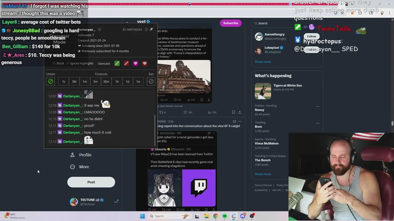Apply a 1d timeout
Viewport: 394px width, 221px height.
click(127, 81)
